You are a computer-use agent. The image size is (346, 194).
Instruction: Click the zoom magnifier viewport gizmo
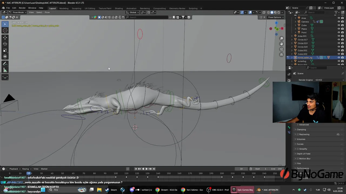281,39
